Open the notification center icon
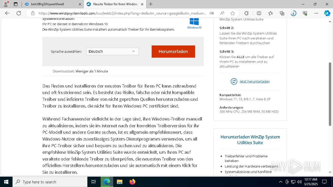The height and width of the screenshot is (187, 333). pyautogui.click(x=324, y=182)
